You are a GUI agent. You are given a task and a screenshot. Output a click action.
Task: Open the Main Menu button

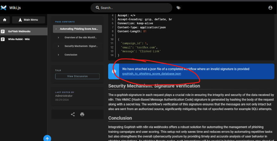(29, 20)
